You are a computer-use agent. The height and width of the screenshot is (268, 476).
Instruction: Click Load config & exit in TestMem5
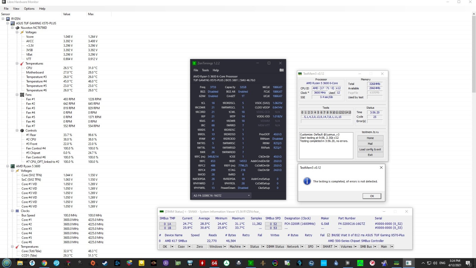(x=370, y=149)
